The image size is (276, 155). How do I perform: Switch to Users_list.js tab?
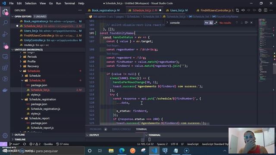[177, 10]
